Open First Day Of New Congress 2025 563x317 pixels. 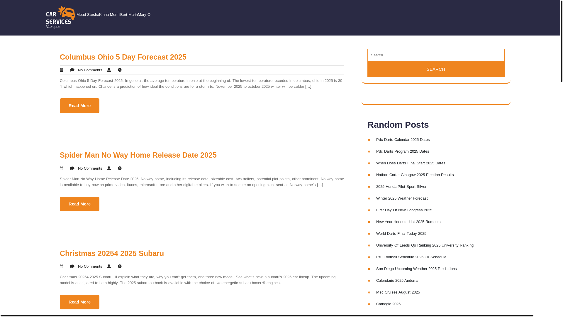click(x=404, y=210)
